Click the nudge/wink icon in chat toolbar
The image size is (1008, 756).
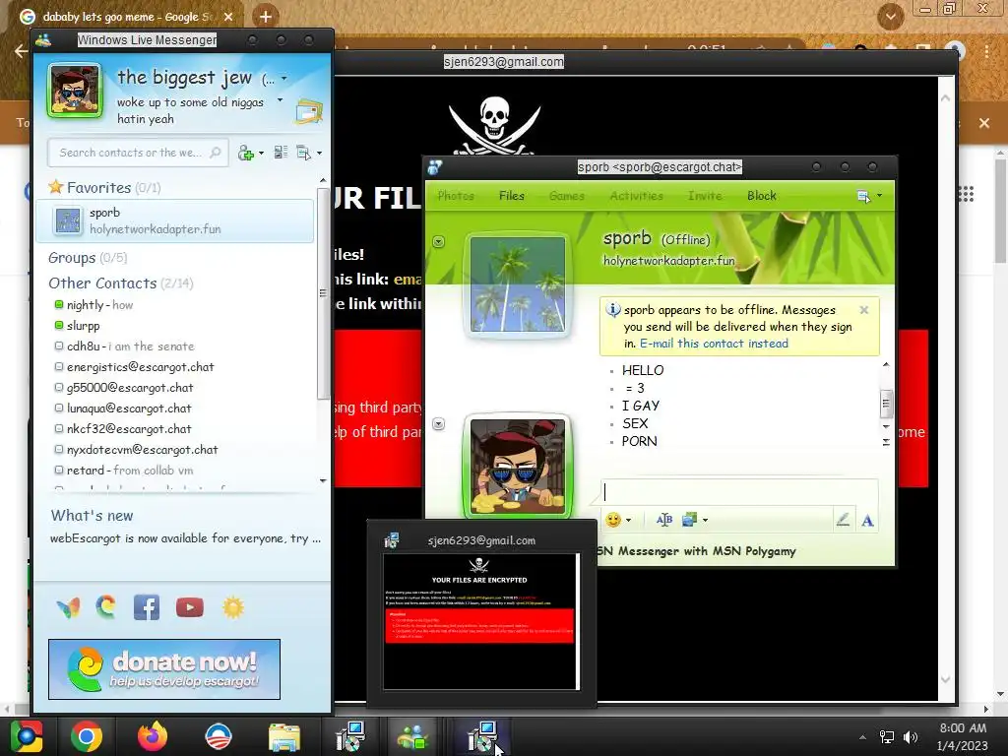pos(664,520)
